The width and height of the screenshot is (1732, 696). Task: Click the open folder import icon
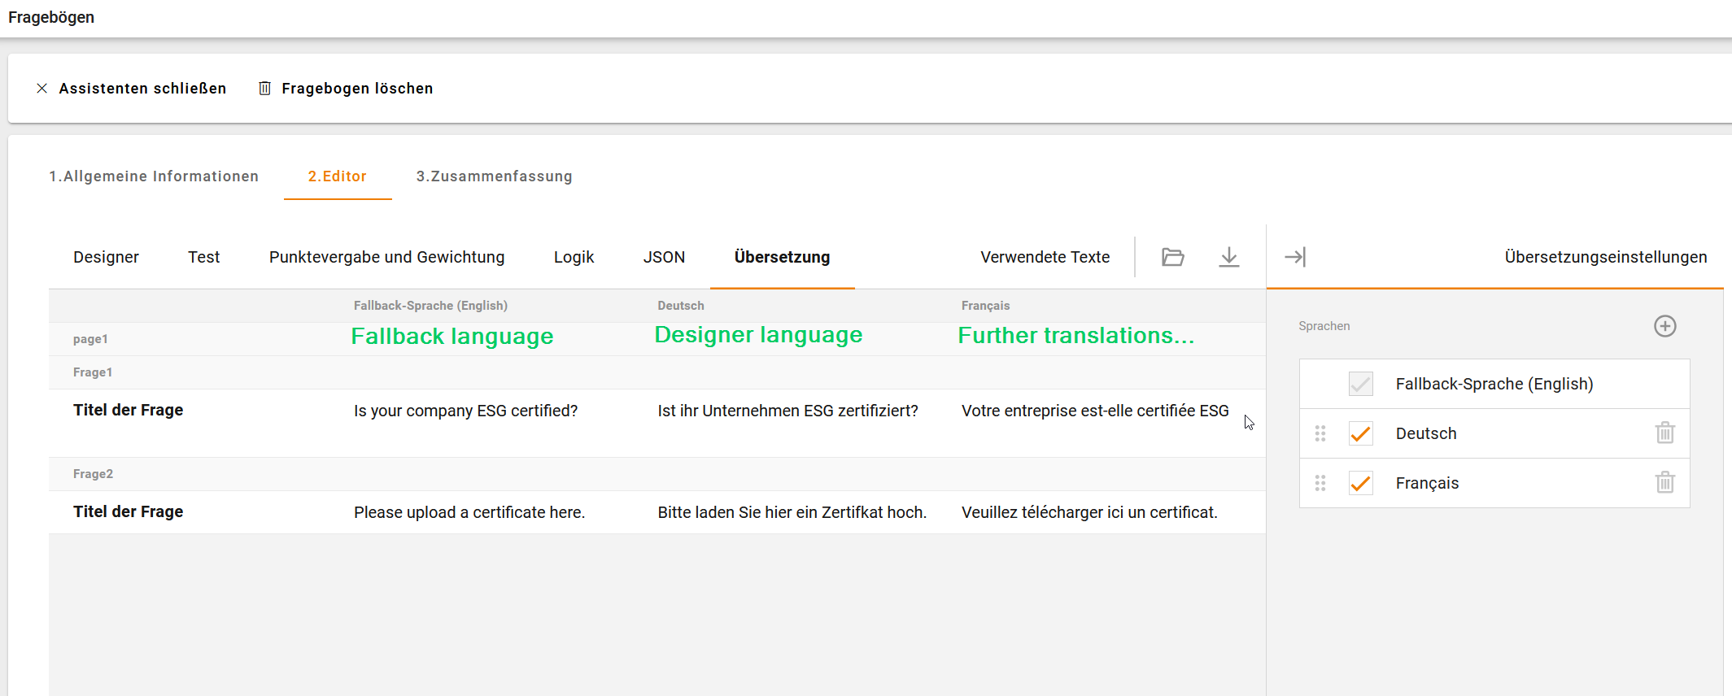point(1172,257)
